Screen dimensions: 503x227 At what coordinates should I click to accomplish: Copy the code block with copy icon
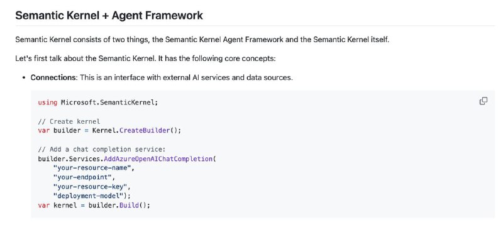pos(483,101)
